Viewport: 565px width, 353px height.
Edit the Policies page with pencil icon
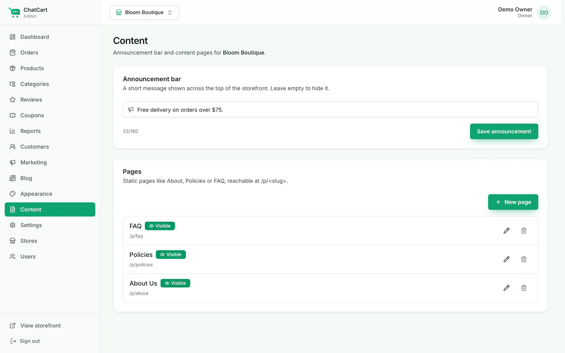507,259
